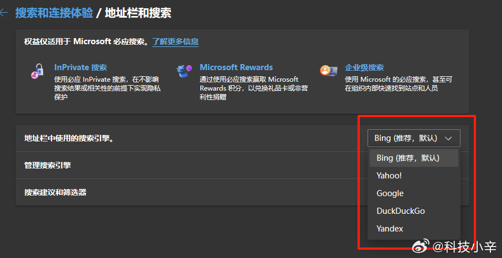Choose Google from the search engine list
502x258 pixels.
coord(413,193)
